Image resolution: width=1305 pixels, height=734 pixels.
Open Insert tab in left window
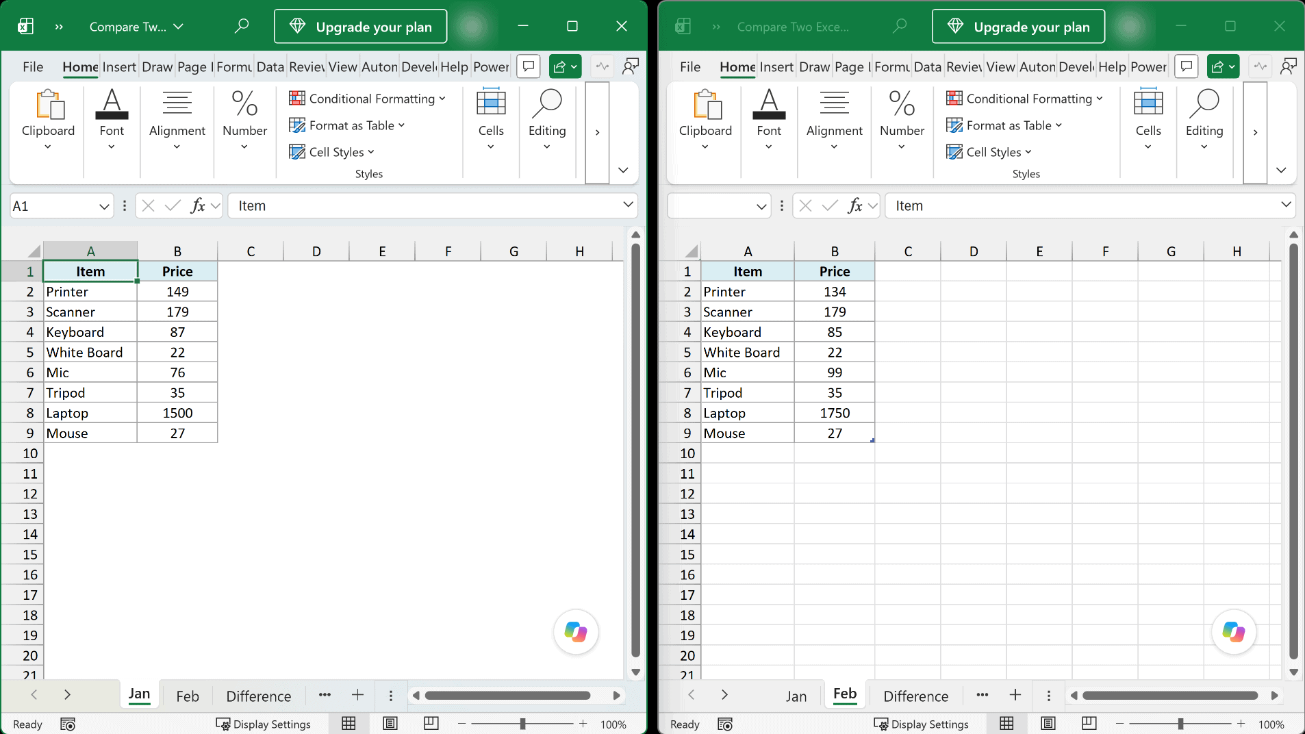[x=119, y=66]
